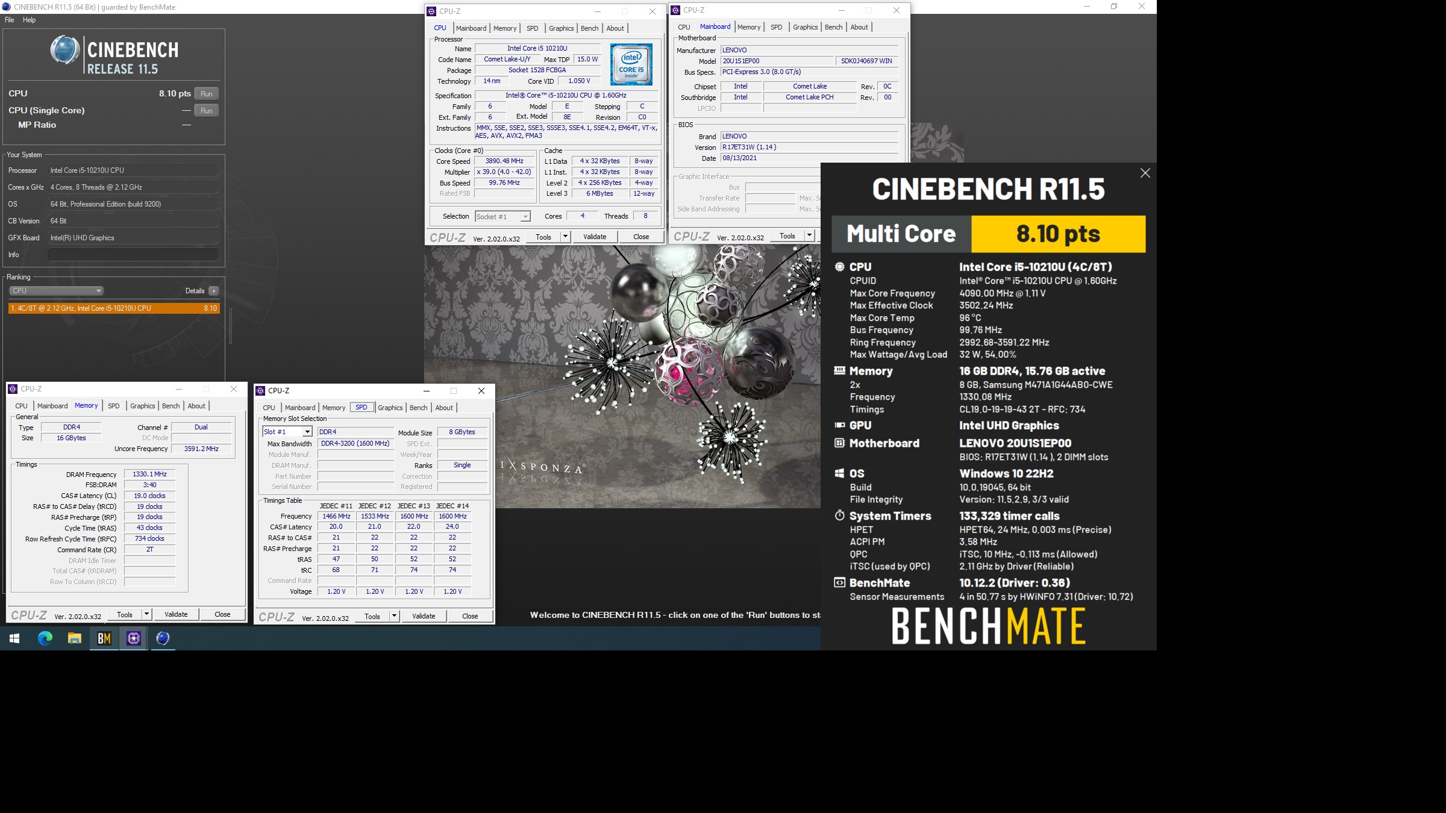
Task: Click the Info input field
Action: 133,255
